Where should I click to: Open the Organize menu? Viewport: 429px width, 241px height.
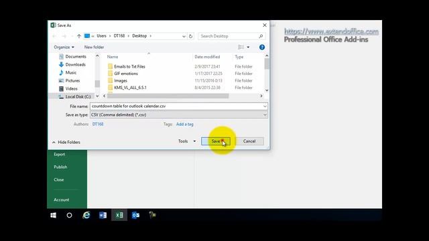(64, 47)
